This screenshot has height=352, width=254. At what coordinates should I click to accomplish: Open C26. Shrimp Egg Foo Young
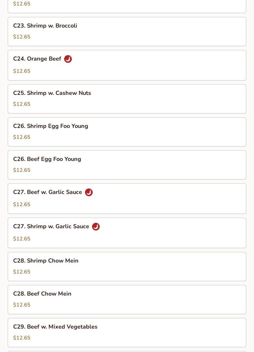click(51, 126)
